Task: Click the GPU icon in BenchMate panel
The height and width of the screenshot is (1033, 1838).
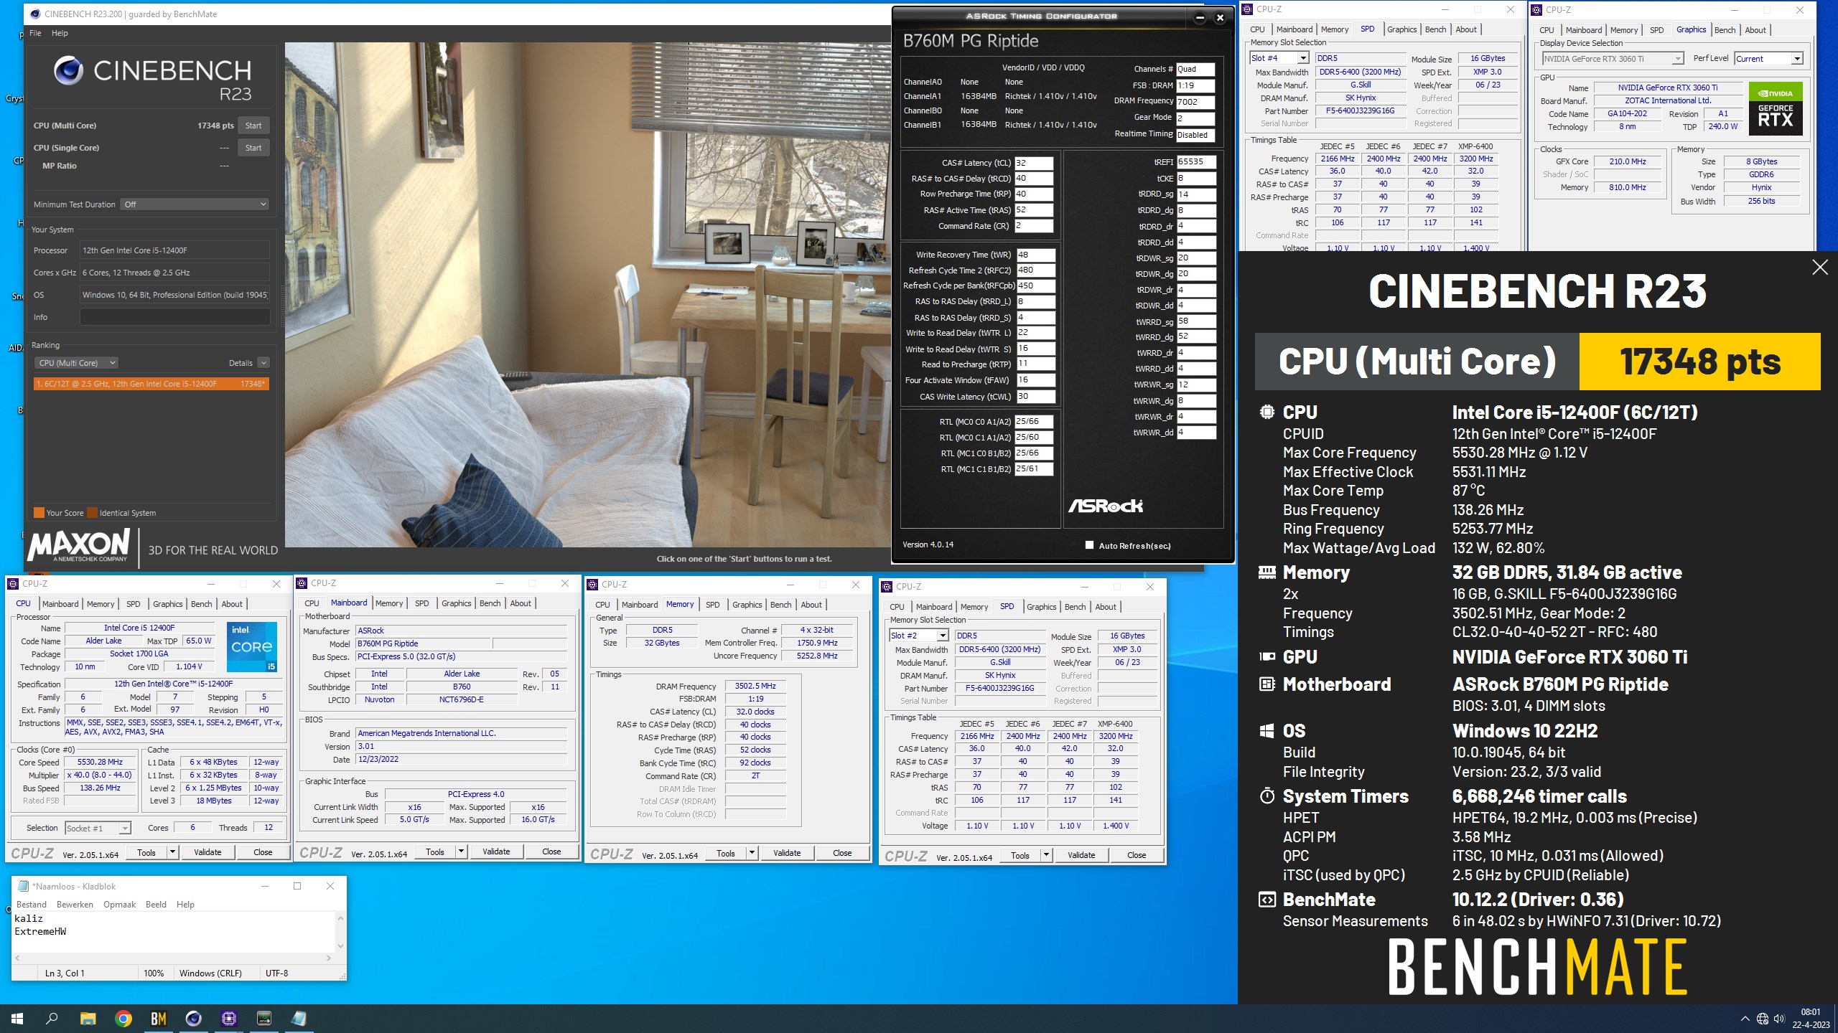Action: click(1267, 656)
